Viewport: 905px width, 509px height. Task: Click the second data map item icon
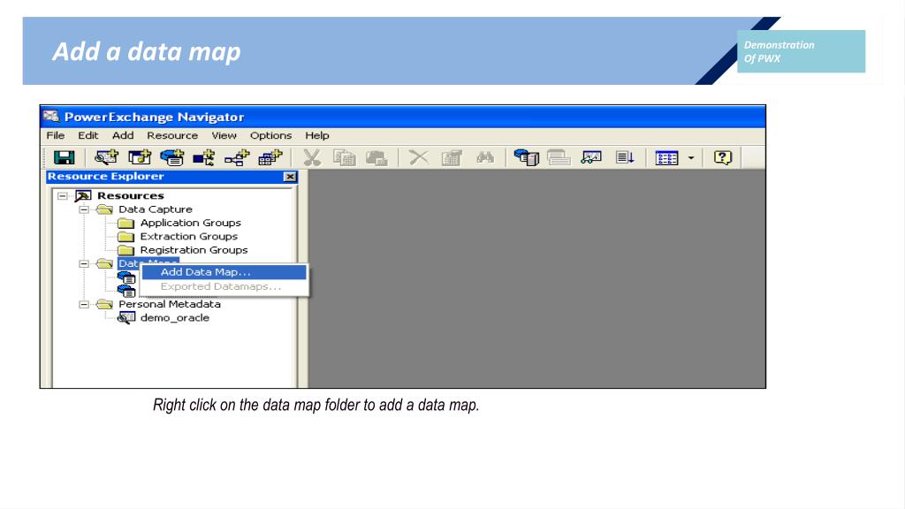(126, 291)
